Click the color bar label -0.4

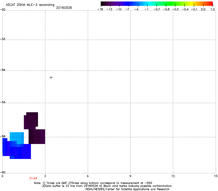tap(185, 9)
